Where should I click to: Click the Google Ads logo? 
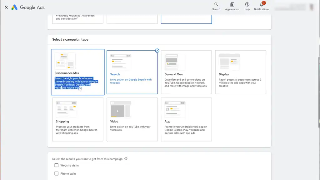pos(28,7)
